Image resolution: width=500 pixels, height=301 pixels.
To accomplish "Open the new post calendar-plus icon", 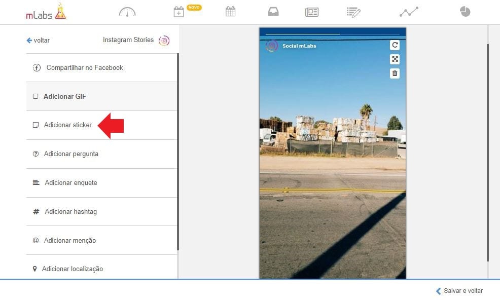I will pyautogui.click(x=178, y=12).
